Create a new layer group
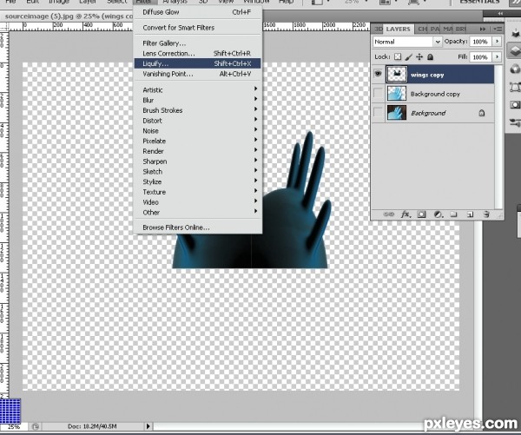The width and height of the screenshot is (521, 435). click(454, 214)
